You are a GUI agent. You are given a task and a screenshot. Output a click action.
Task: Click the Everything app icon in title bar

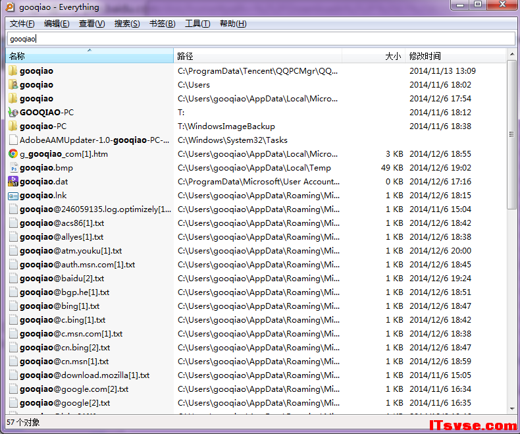coord(11,7)
